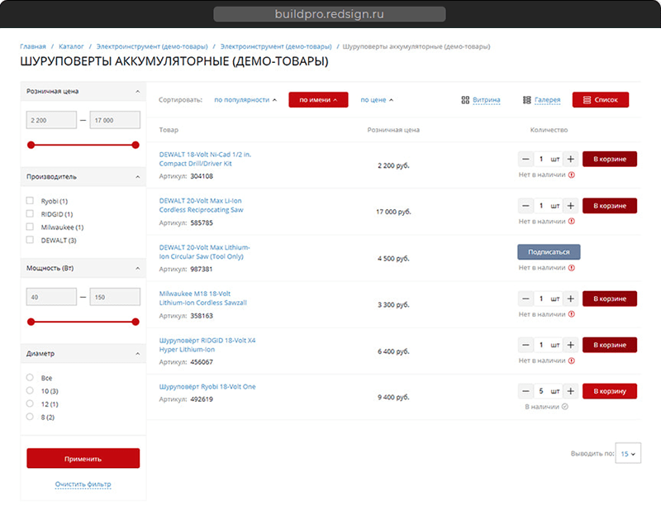
Task: Click the buildpro.redsign.ru address bar
Action: pyautogui.click(x=329, y=14)
